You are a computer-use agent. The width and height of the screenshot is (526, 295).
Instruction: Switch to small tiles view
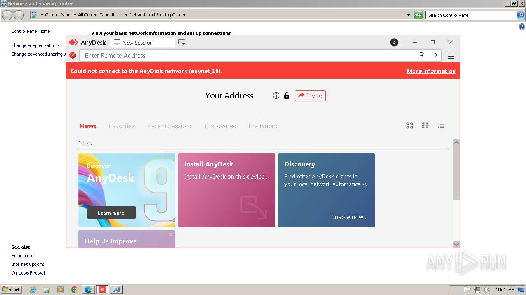425,125
